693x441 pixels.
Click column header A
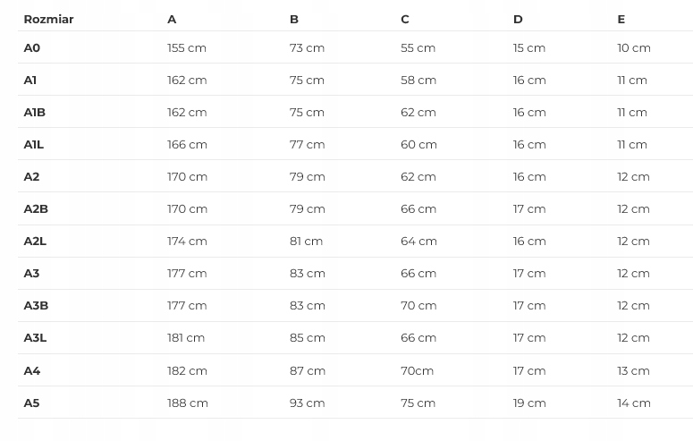click(x=172, y=19)
